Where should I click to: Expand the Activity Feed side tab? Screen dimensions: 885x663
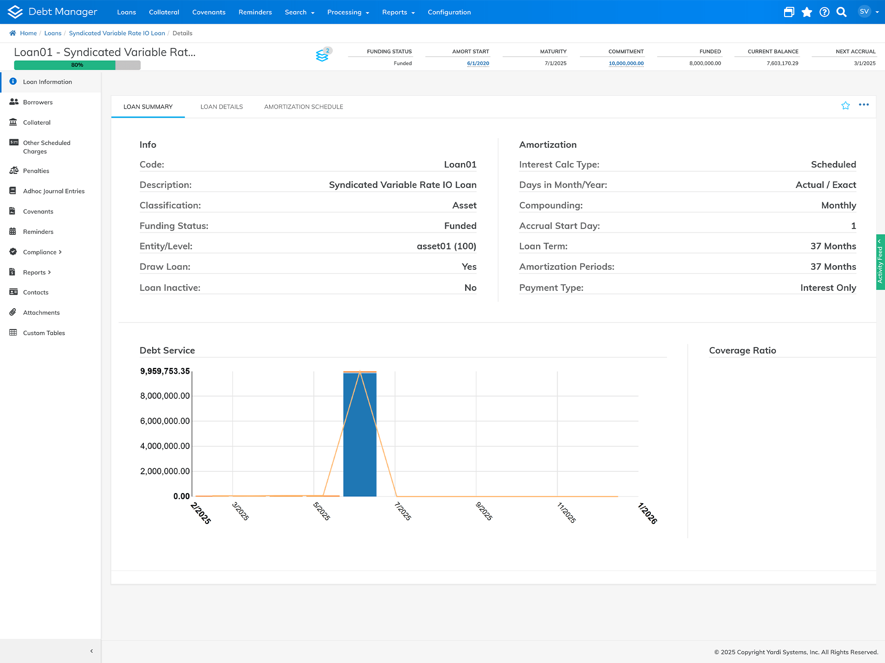coord(880,262)
